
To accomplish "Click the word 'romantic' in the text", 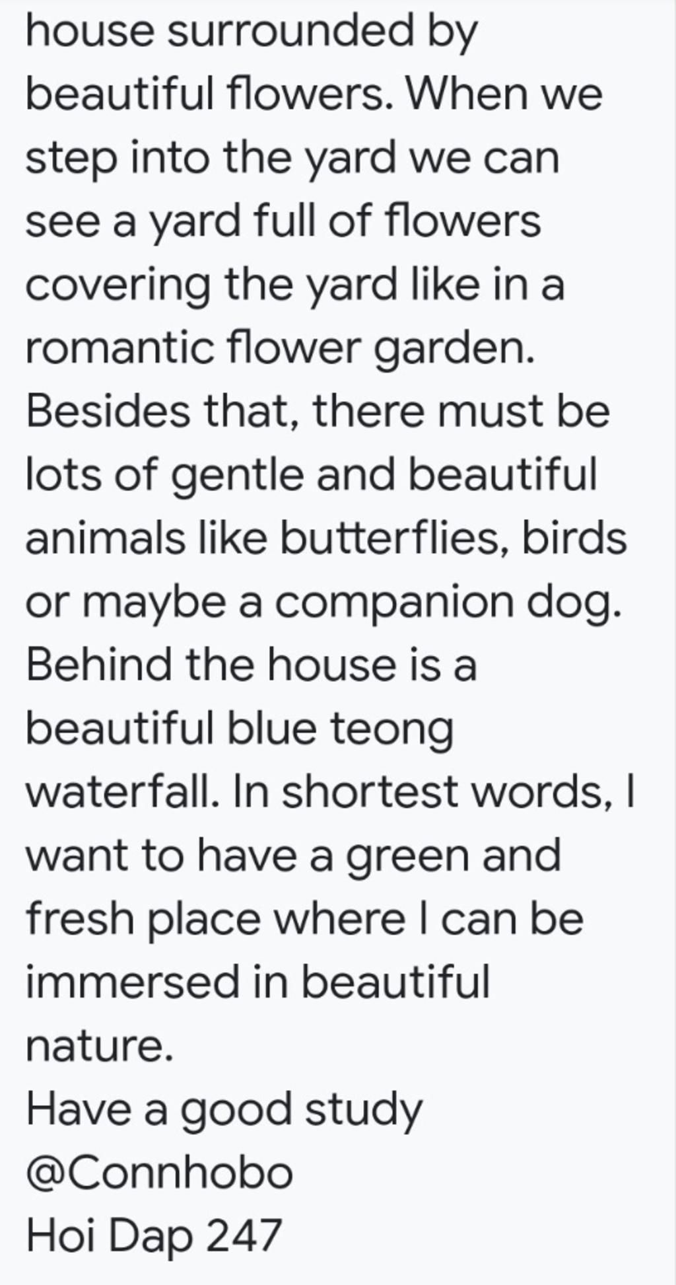I will [119, 348].
